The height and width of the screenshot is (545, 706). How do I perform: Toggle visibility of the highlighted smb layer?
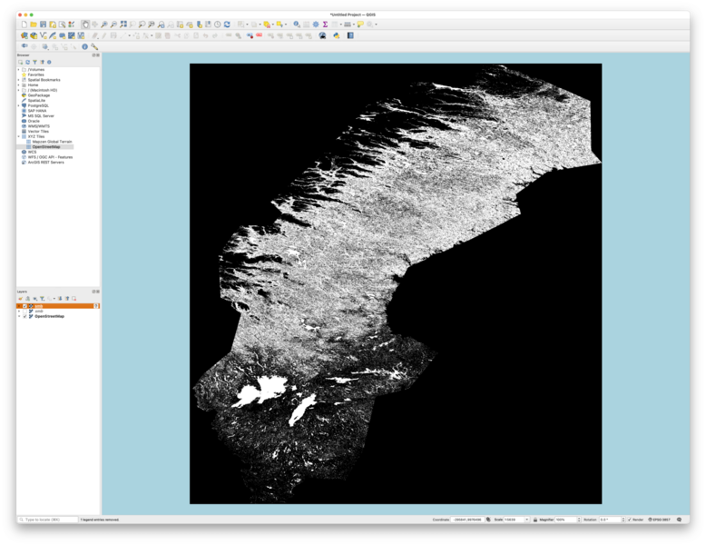[25, 306]
